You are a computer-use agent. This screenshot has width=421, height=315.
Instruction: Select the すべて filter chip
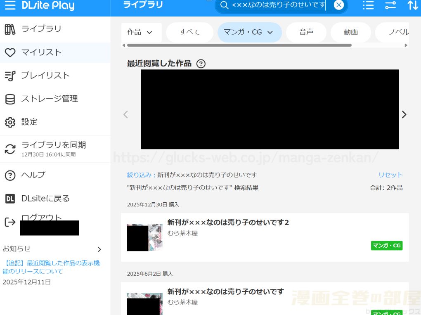(189, 32)
